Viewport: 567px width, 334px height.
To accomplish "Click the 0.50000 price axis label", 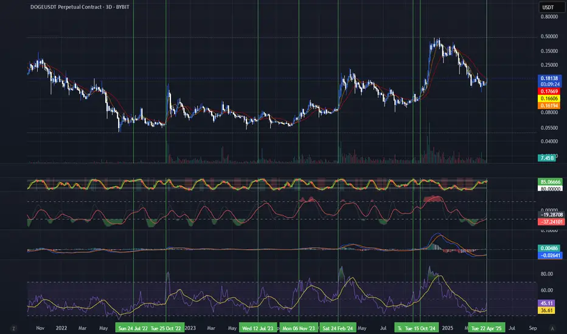I will [549, 36].
